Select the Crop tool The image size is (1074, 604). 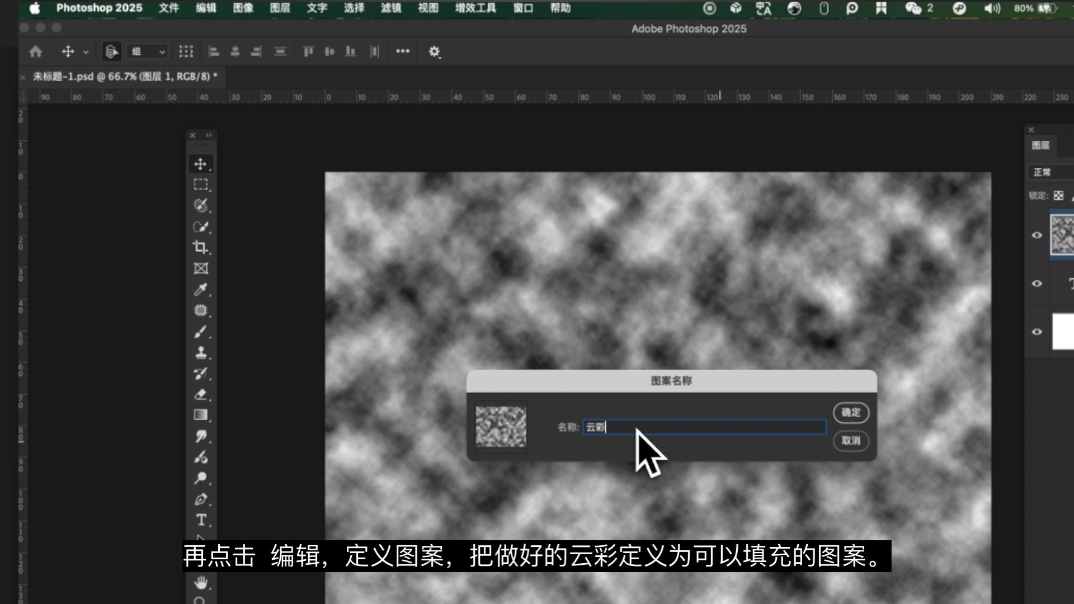(201, 247)
